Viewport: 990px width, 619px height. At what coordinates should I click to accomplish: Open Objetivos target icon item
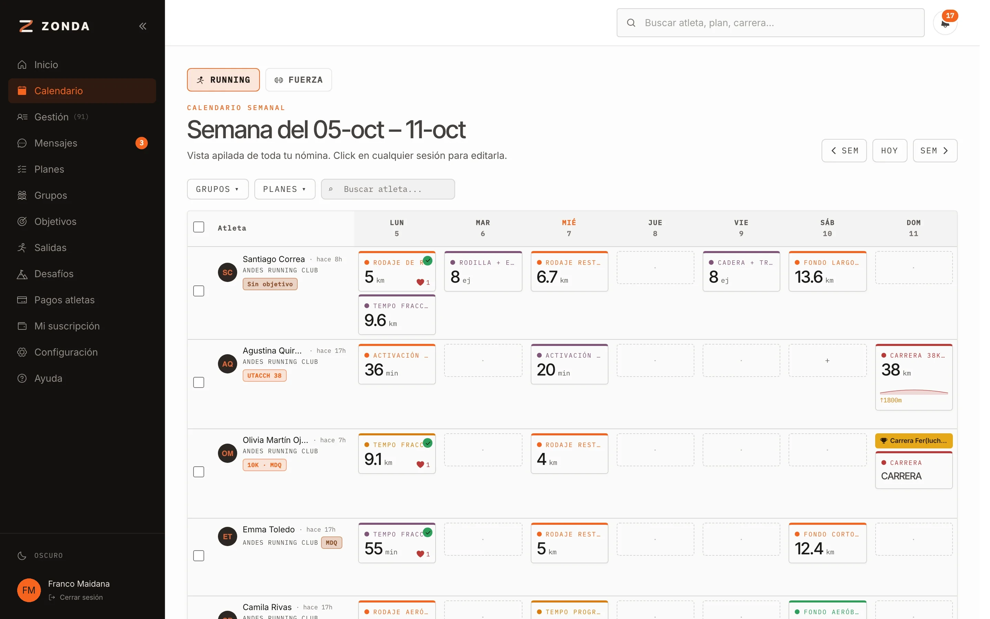coord(82,221)
